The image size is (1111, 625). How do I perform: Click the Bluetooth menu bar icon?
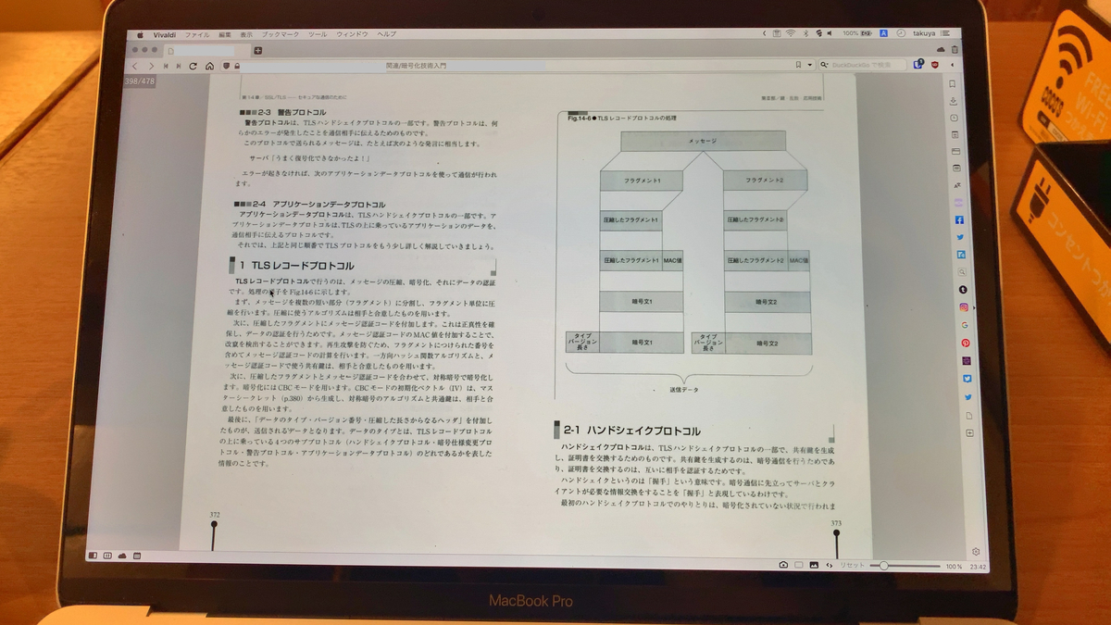click(x=805, y=33)
